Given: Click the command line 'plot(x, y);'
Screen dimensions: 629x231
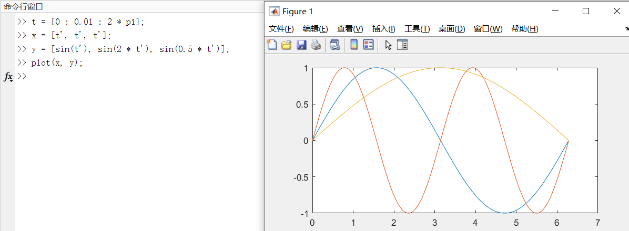Looking at the screenshot, I should (57, 63).
